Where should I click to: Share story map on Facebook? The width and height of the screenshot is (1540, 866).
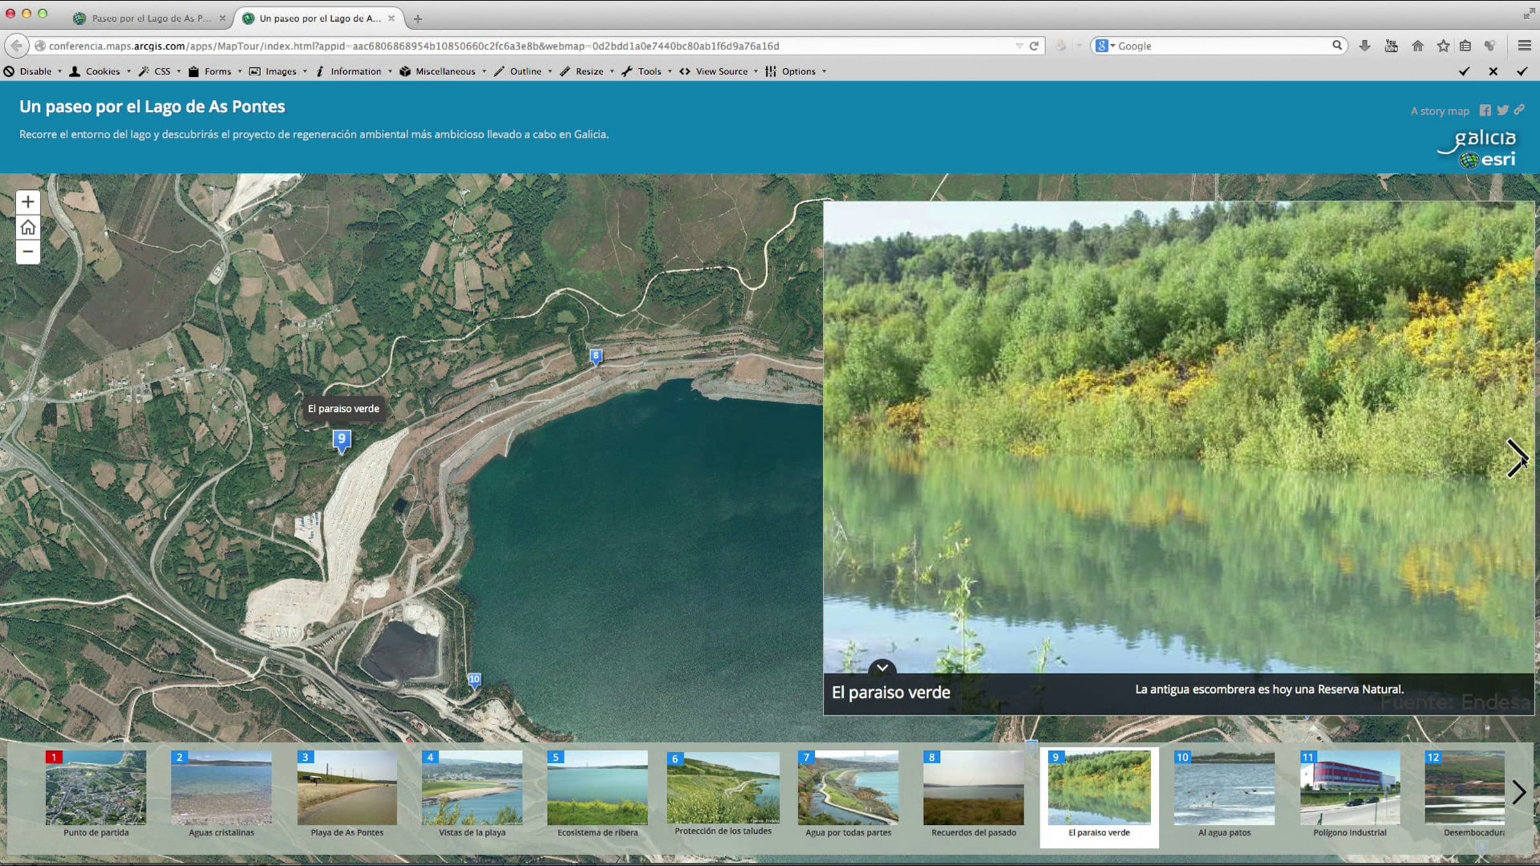pos(1485,110)
